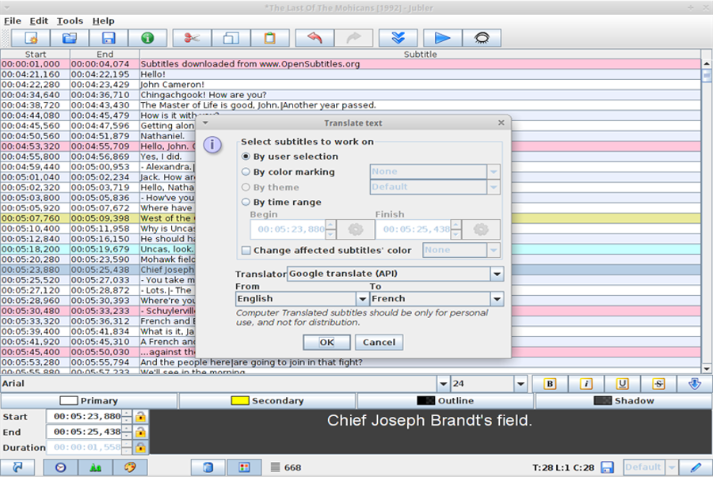Image resolution: width=713 pixels, height=477 pixels.
Task: Confirm translation with the OK button
Action: click(326, 343)
